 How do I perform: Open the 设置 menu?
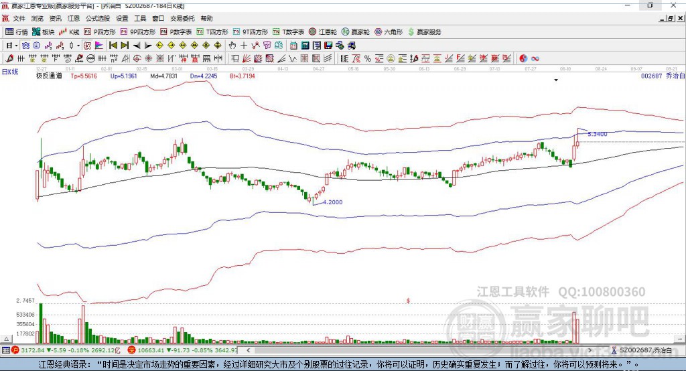point(122,18)
